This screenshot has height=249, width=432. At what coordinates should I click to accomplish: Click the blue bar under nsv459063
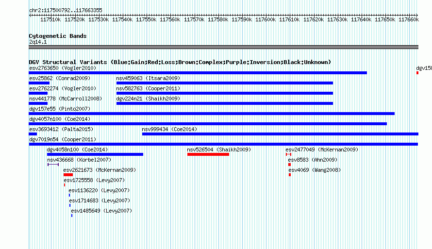point(225,83)
